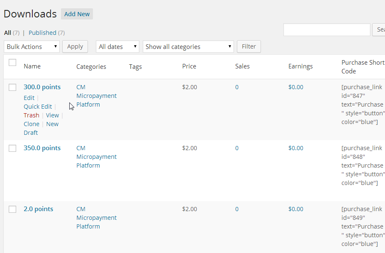Select the 350.0 points row checkbox

[12, 148]
